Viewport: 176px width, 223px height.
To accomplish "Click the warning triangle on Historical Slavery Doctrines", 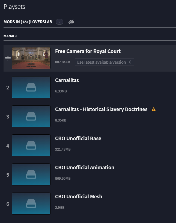I will pyautogui.click(x=154, y=109).
